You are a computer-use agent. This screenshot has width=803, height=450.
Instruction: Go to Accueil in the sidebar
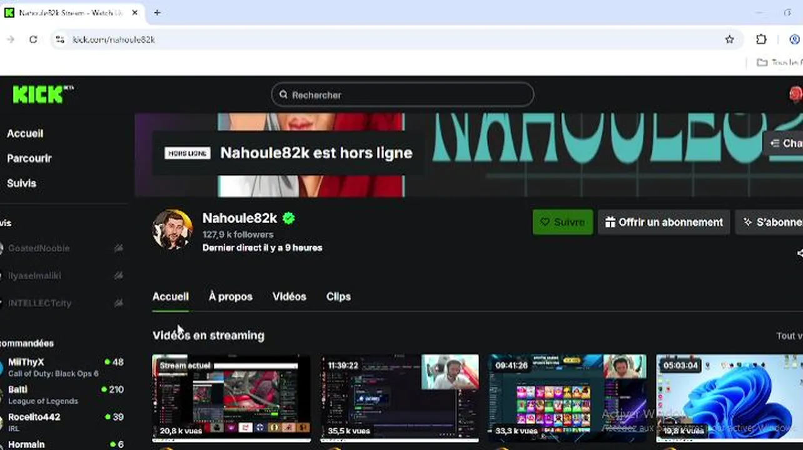(25, 133)
